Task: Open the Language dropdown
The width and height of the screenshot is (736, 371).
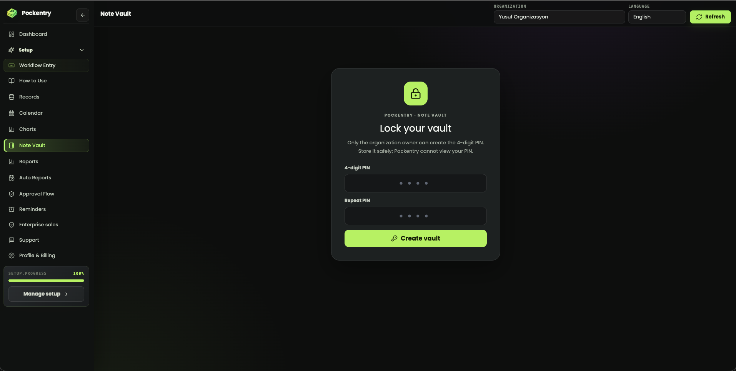Action: point(657,17)
